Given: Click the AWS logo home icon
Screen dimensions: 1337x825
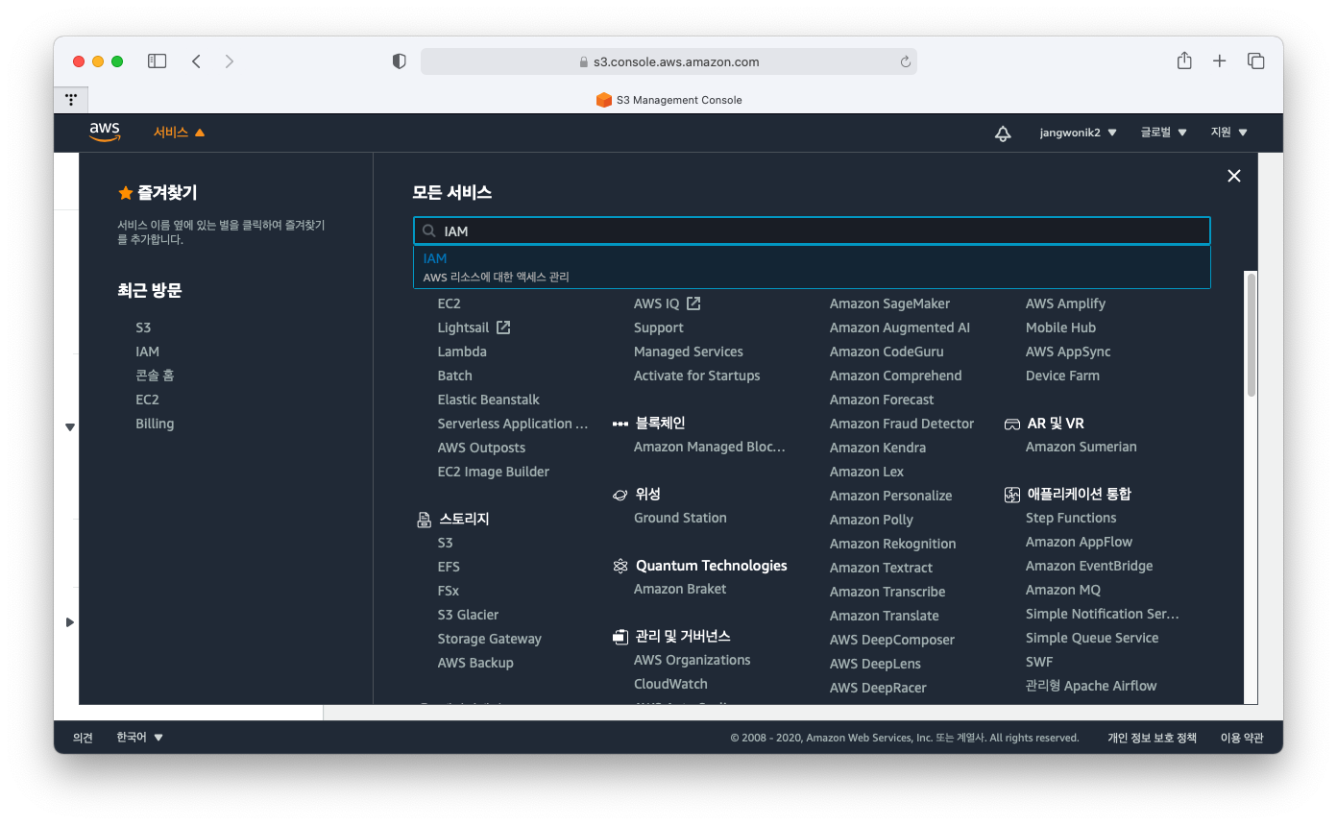Looking at the screenshot, I should click(105, 133).
